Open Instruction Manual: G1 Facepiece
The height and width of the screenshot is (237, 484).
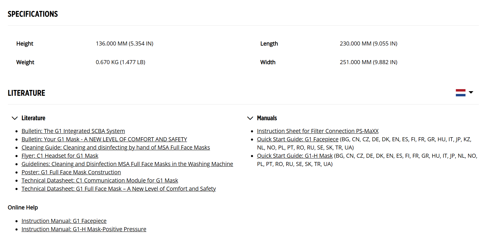coord(64,221)
